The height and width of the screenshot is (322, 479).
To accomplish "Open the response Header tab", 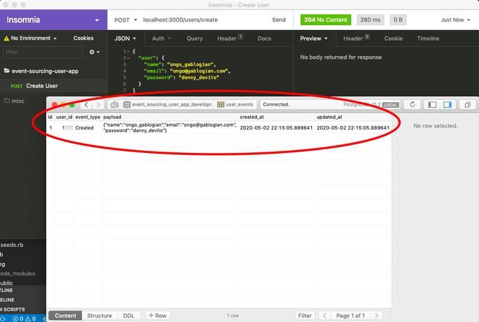I will pyautogui.click(x=356, y=38).
